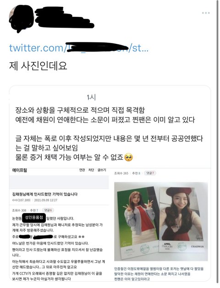Click the 에이프릴 gallery title
The width and height of the screenshot is (220, 288).
[20, 170]
